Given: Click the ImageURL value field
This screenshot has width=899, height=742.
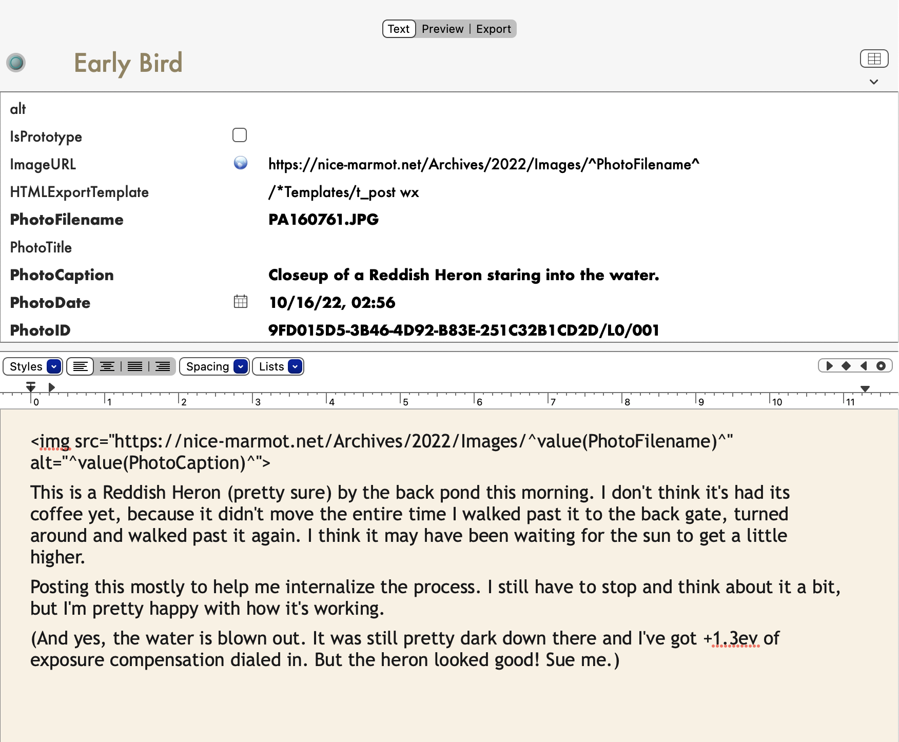Looking at the screenshot, I should point(484,164).
